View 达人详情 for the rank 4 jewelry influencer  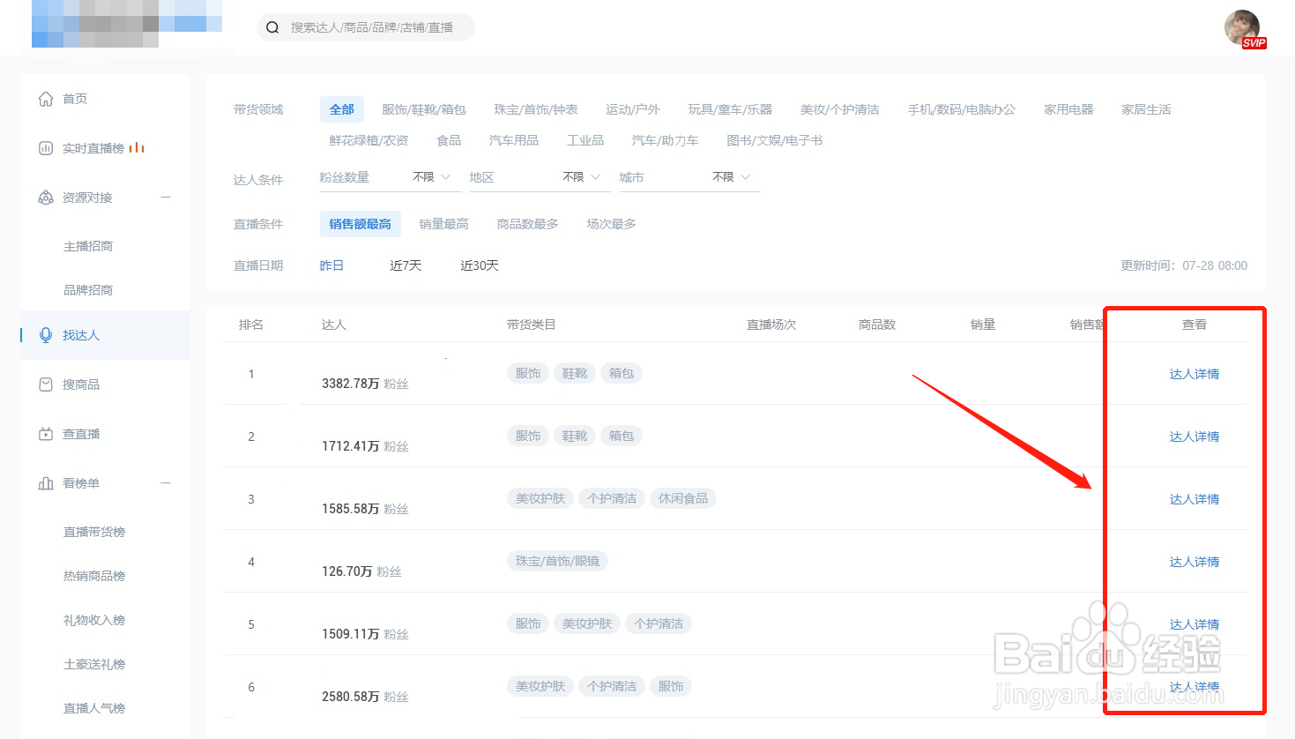(x=1194, y=561)
